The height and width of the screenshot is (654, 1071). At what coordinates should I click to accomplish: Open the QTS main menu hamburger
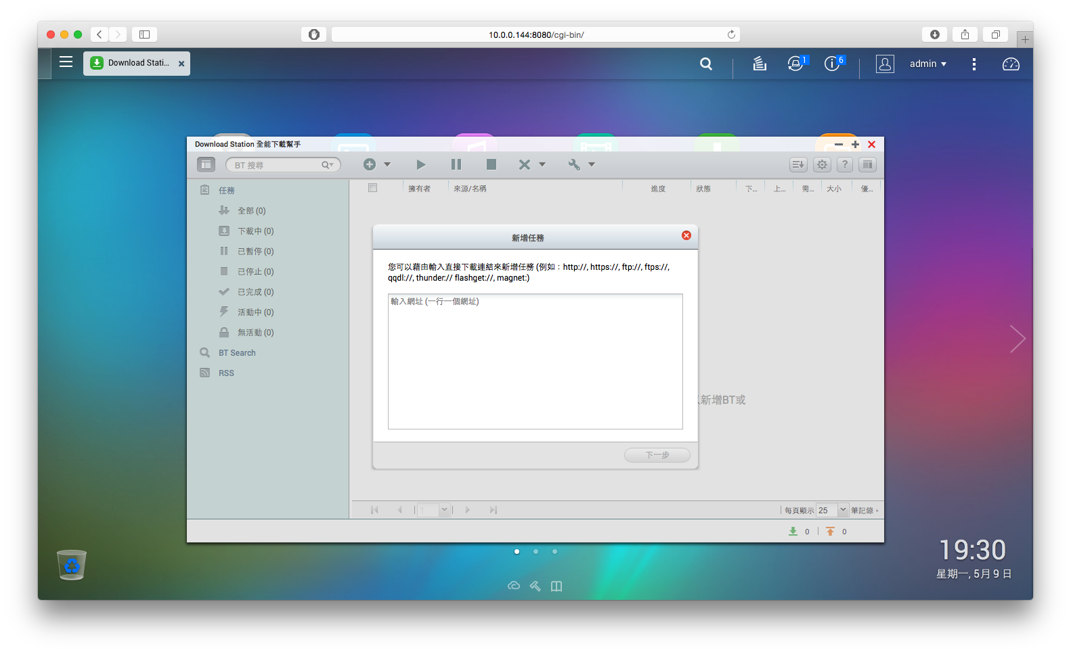(x=66, y=62)
